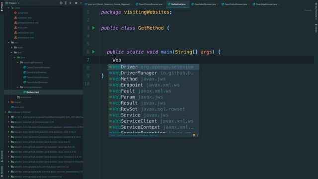Open Key Promoter X panel on right strip
318x179 pixels.
[x=316, y=11]
